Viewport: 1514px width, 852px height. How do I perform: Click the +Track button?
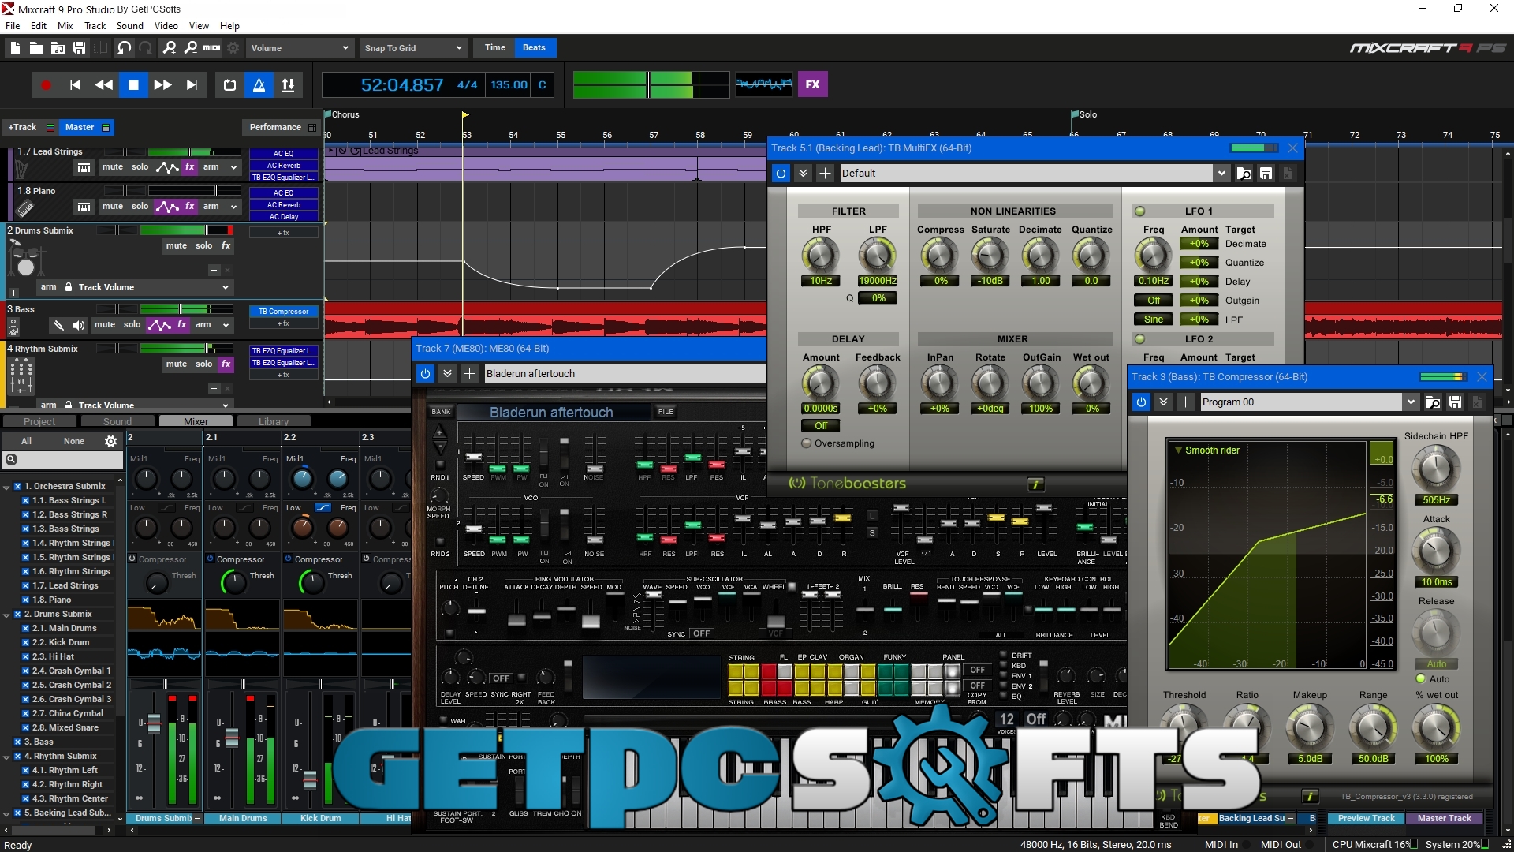(x=29, y=127)
